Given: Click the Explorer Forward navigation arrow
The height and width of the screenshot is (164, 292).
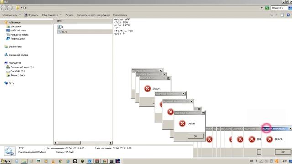Looking at the screenshot, I should [x=10, y=8].
